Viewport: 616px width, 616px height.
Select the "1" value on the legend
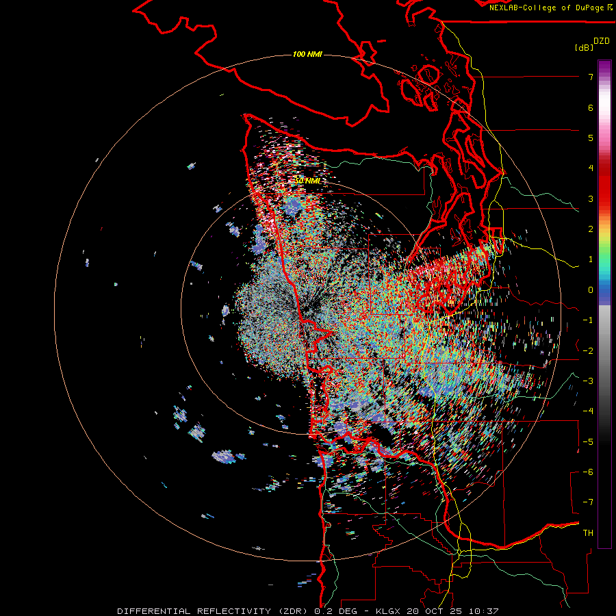point(591,259)
